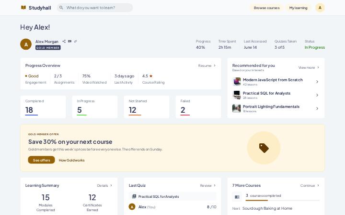Click the GOLD MEMBER badge
The image size is (345, 215).
point(48,48)
